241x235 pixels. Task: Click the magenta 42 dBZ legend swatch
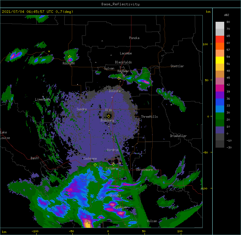(x=220, y=88)
